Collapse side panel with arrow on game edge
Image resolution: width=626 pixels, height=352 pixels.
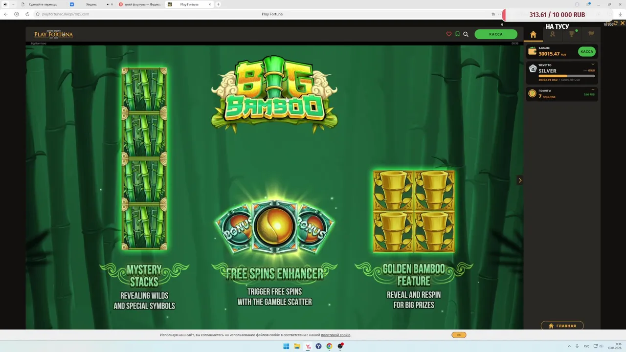(x=520, y=180)
